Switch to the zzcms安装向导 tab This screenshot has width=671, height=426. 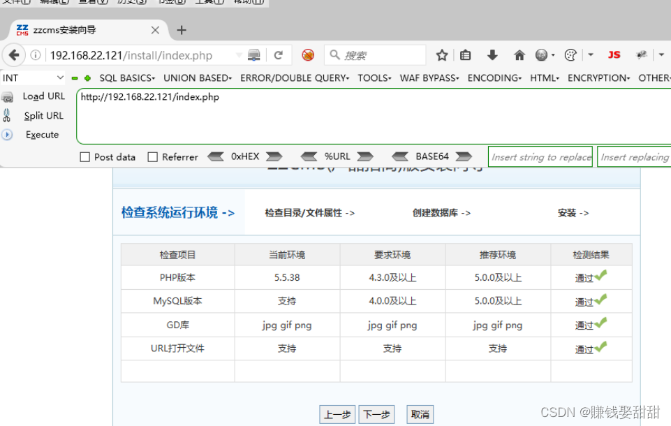(88, 30)
